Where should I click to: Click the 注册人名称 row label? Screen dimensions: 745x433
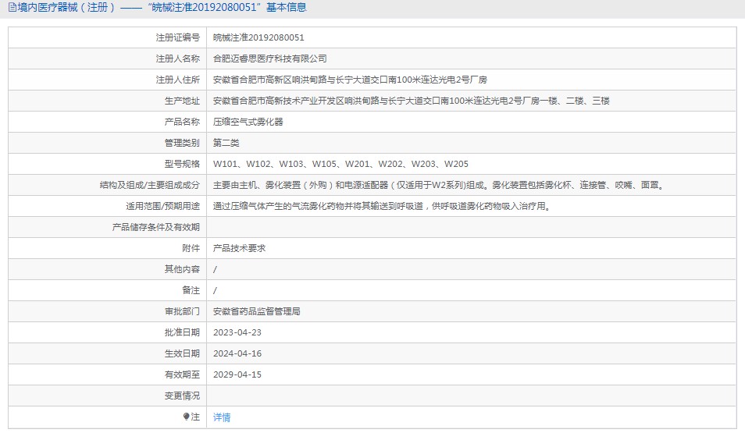178,59
